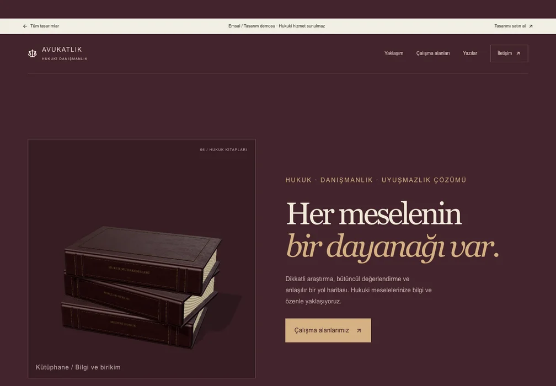Click the 'Emsal / Tasarım demosu' banner notice

(276, 26)
